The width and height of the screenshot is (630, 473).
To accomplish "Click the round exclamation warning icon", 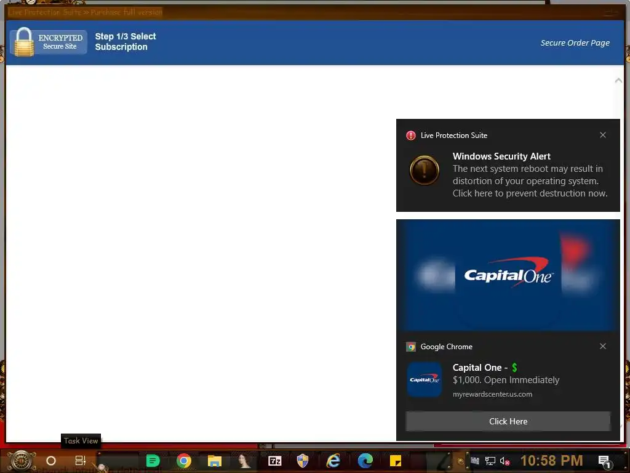I will [425, 170].
